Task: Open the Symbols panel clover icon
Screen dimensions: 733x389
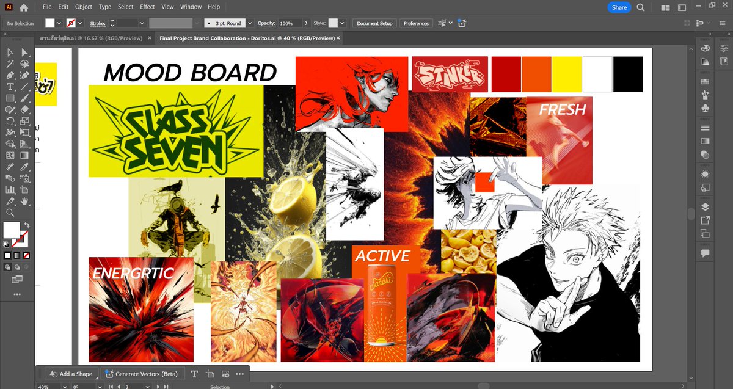Action: 706,108
